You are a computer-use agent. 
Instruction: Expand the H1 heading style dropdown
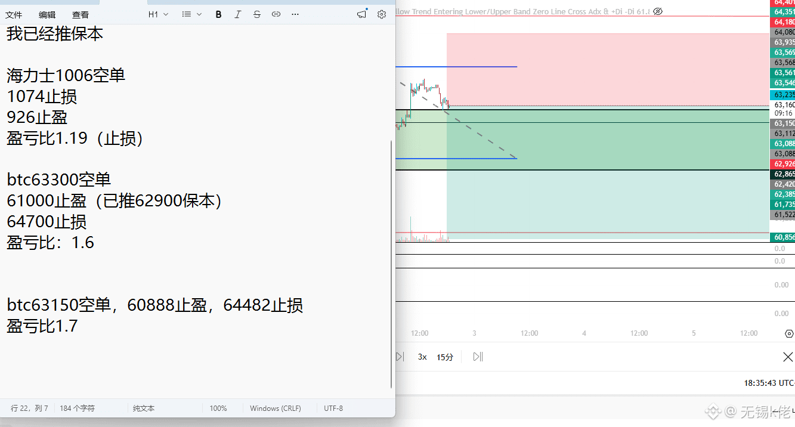[158, 14]
